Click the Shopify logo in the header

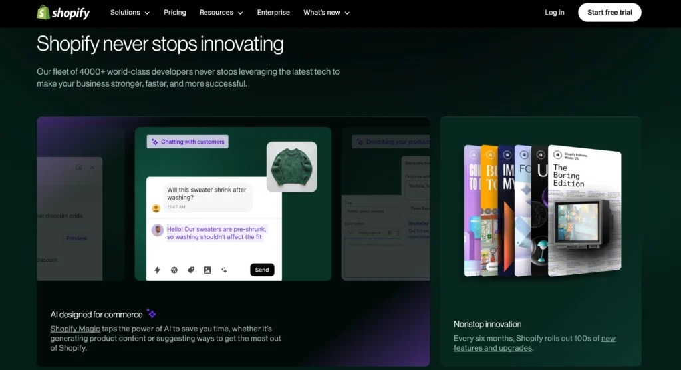pyautogui.click(x=63, y=13)
